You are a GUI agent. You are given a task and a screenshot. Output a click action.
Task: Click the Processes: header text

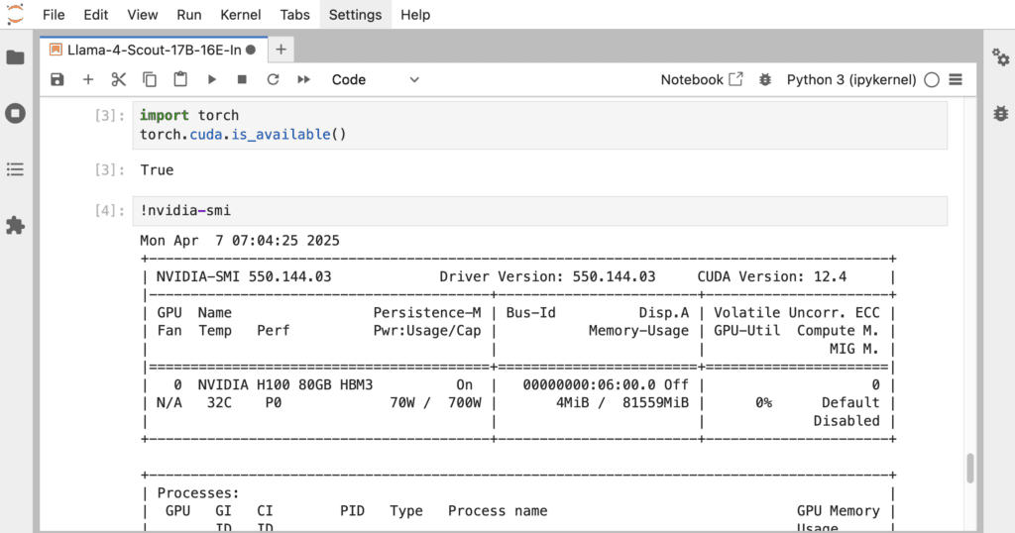198,493
